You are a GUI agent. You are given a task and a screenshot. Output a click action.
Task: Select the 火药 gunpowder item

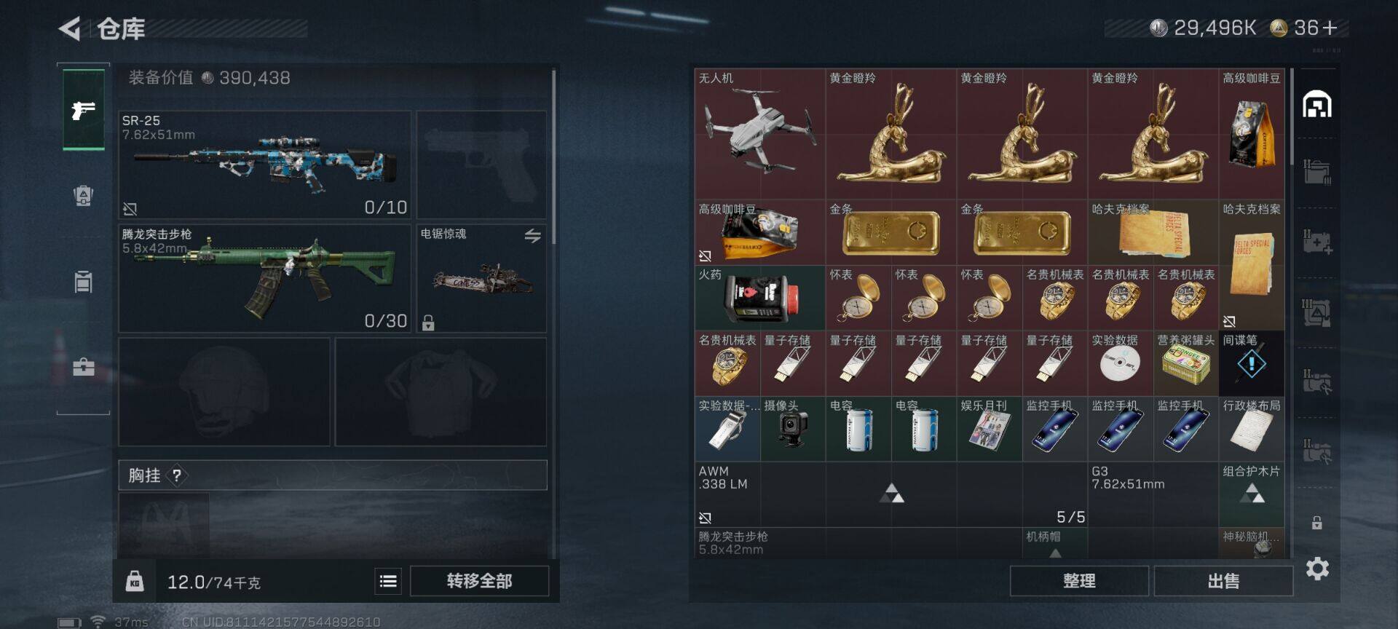pyautogui.click(x=760, y=298)
